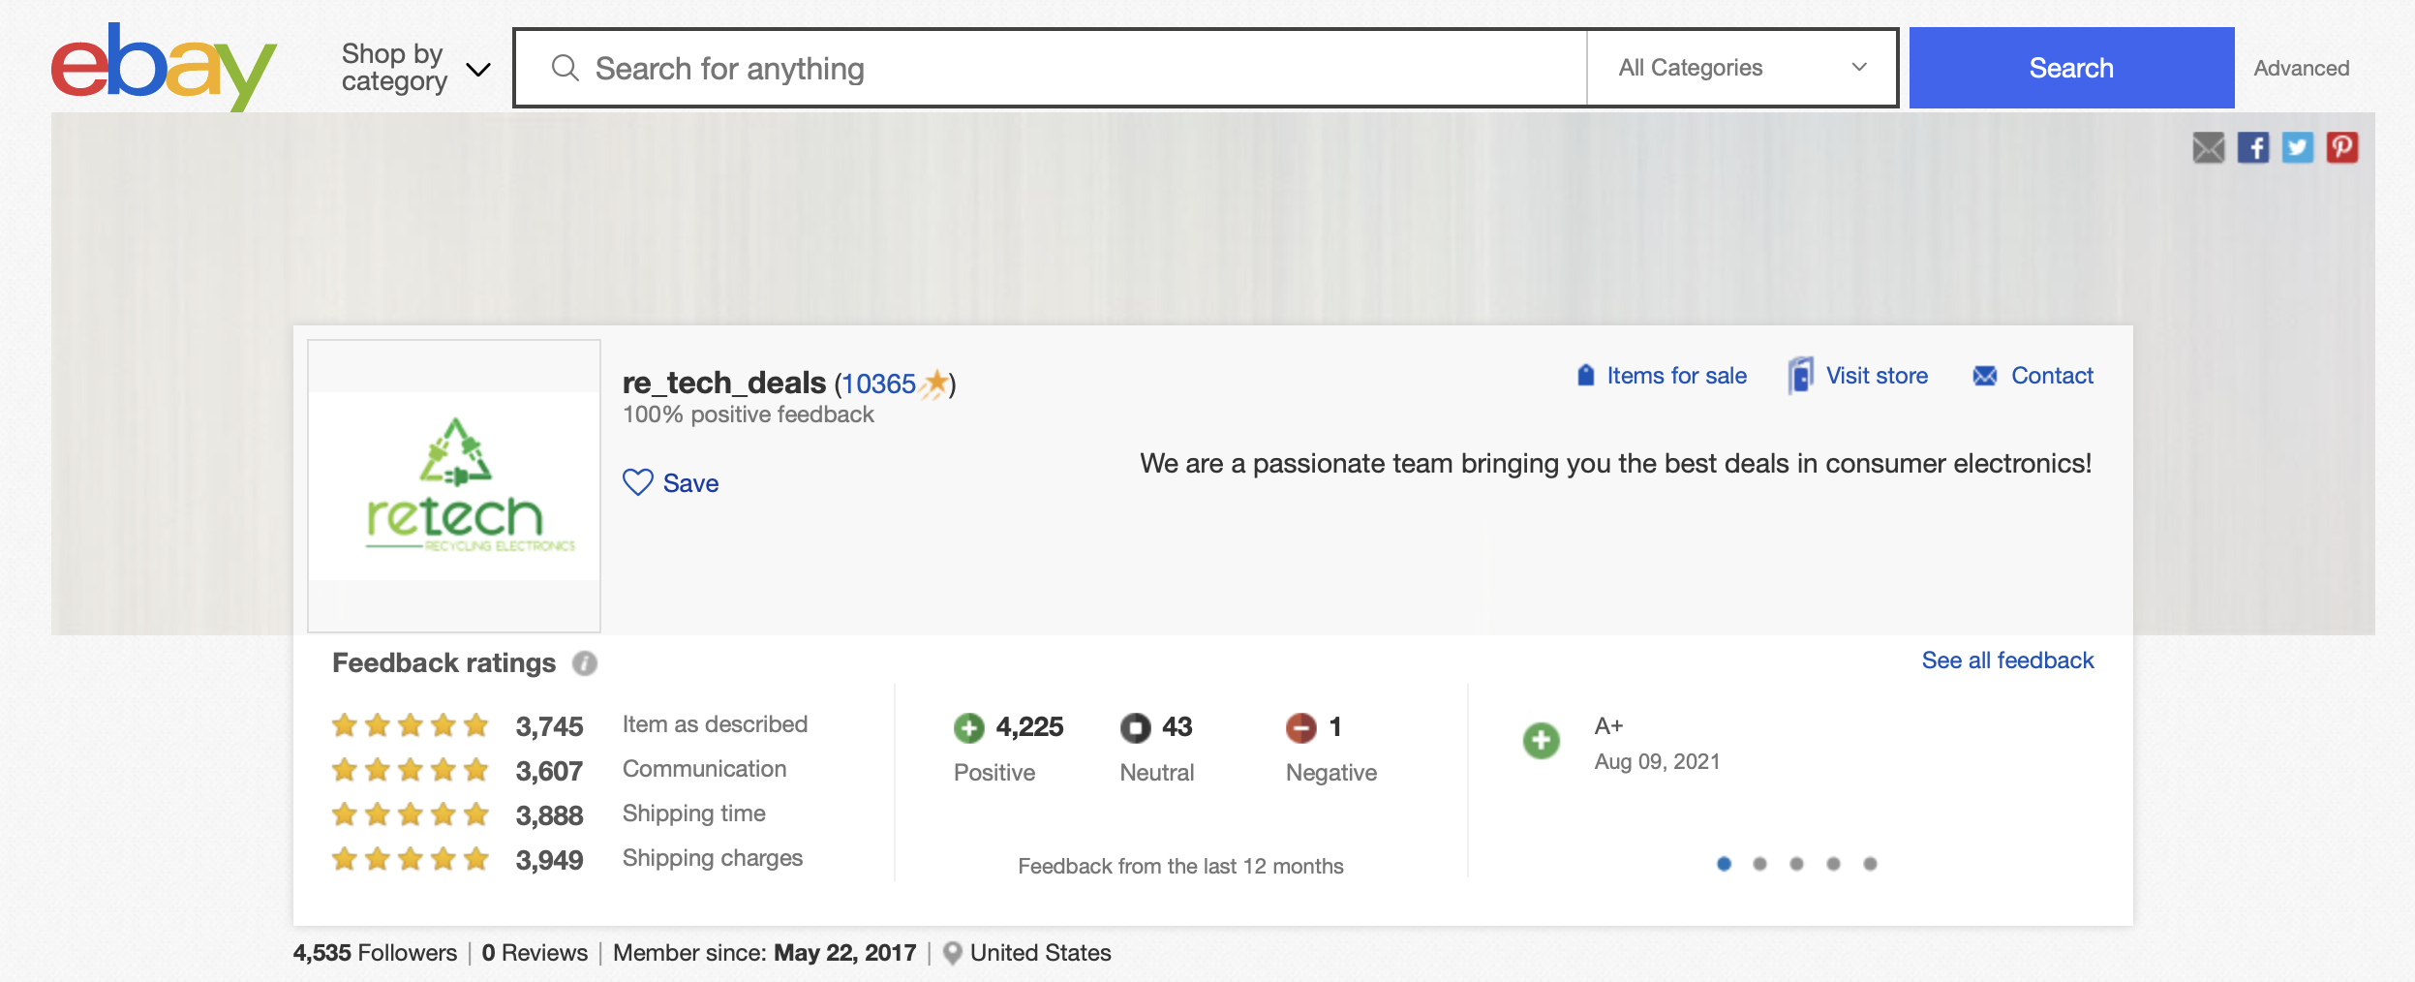Screen dimensions: 2415x982
Task: Share on Facebook icon
Action: point(2253,147)
